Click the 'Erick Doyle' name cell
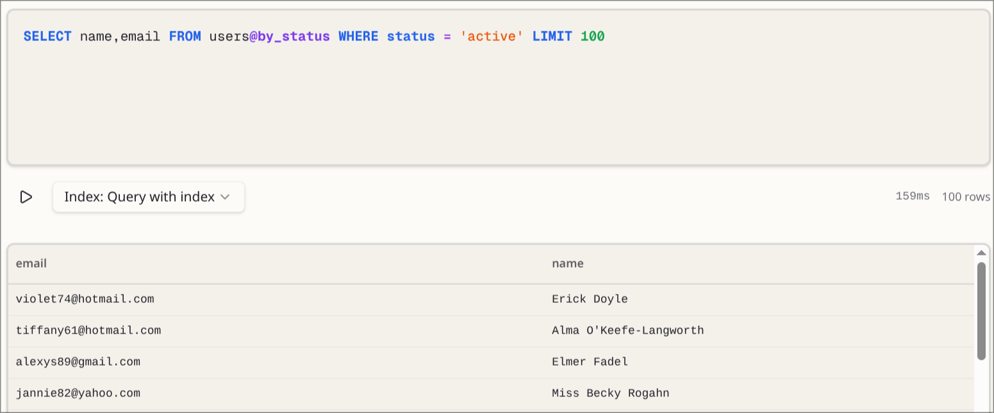 click(590, 299)
